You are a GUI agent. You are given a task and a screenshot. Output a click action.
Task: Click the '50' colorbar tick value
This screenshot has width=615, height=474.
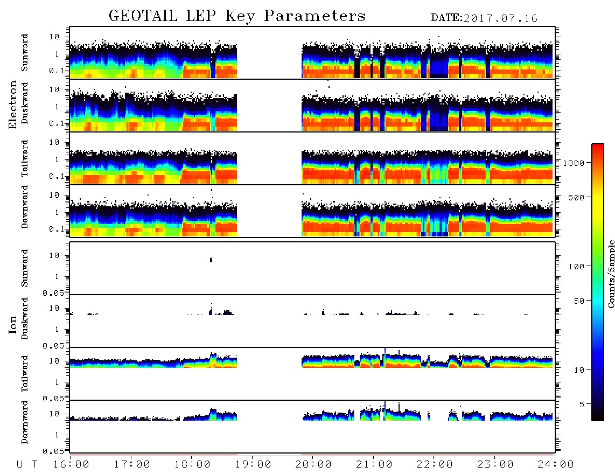(579, 301)
